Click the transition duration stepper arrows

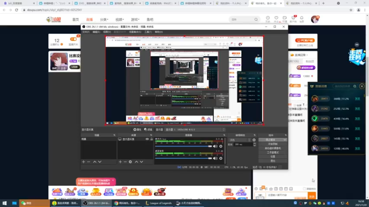[255, 144]
